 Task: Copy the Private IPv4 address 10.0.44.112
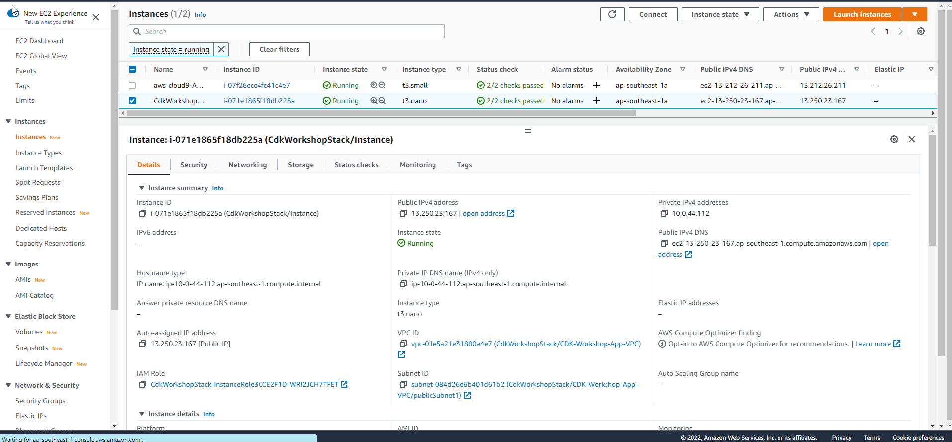click(664, 213)
